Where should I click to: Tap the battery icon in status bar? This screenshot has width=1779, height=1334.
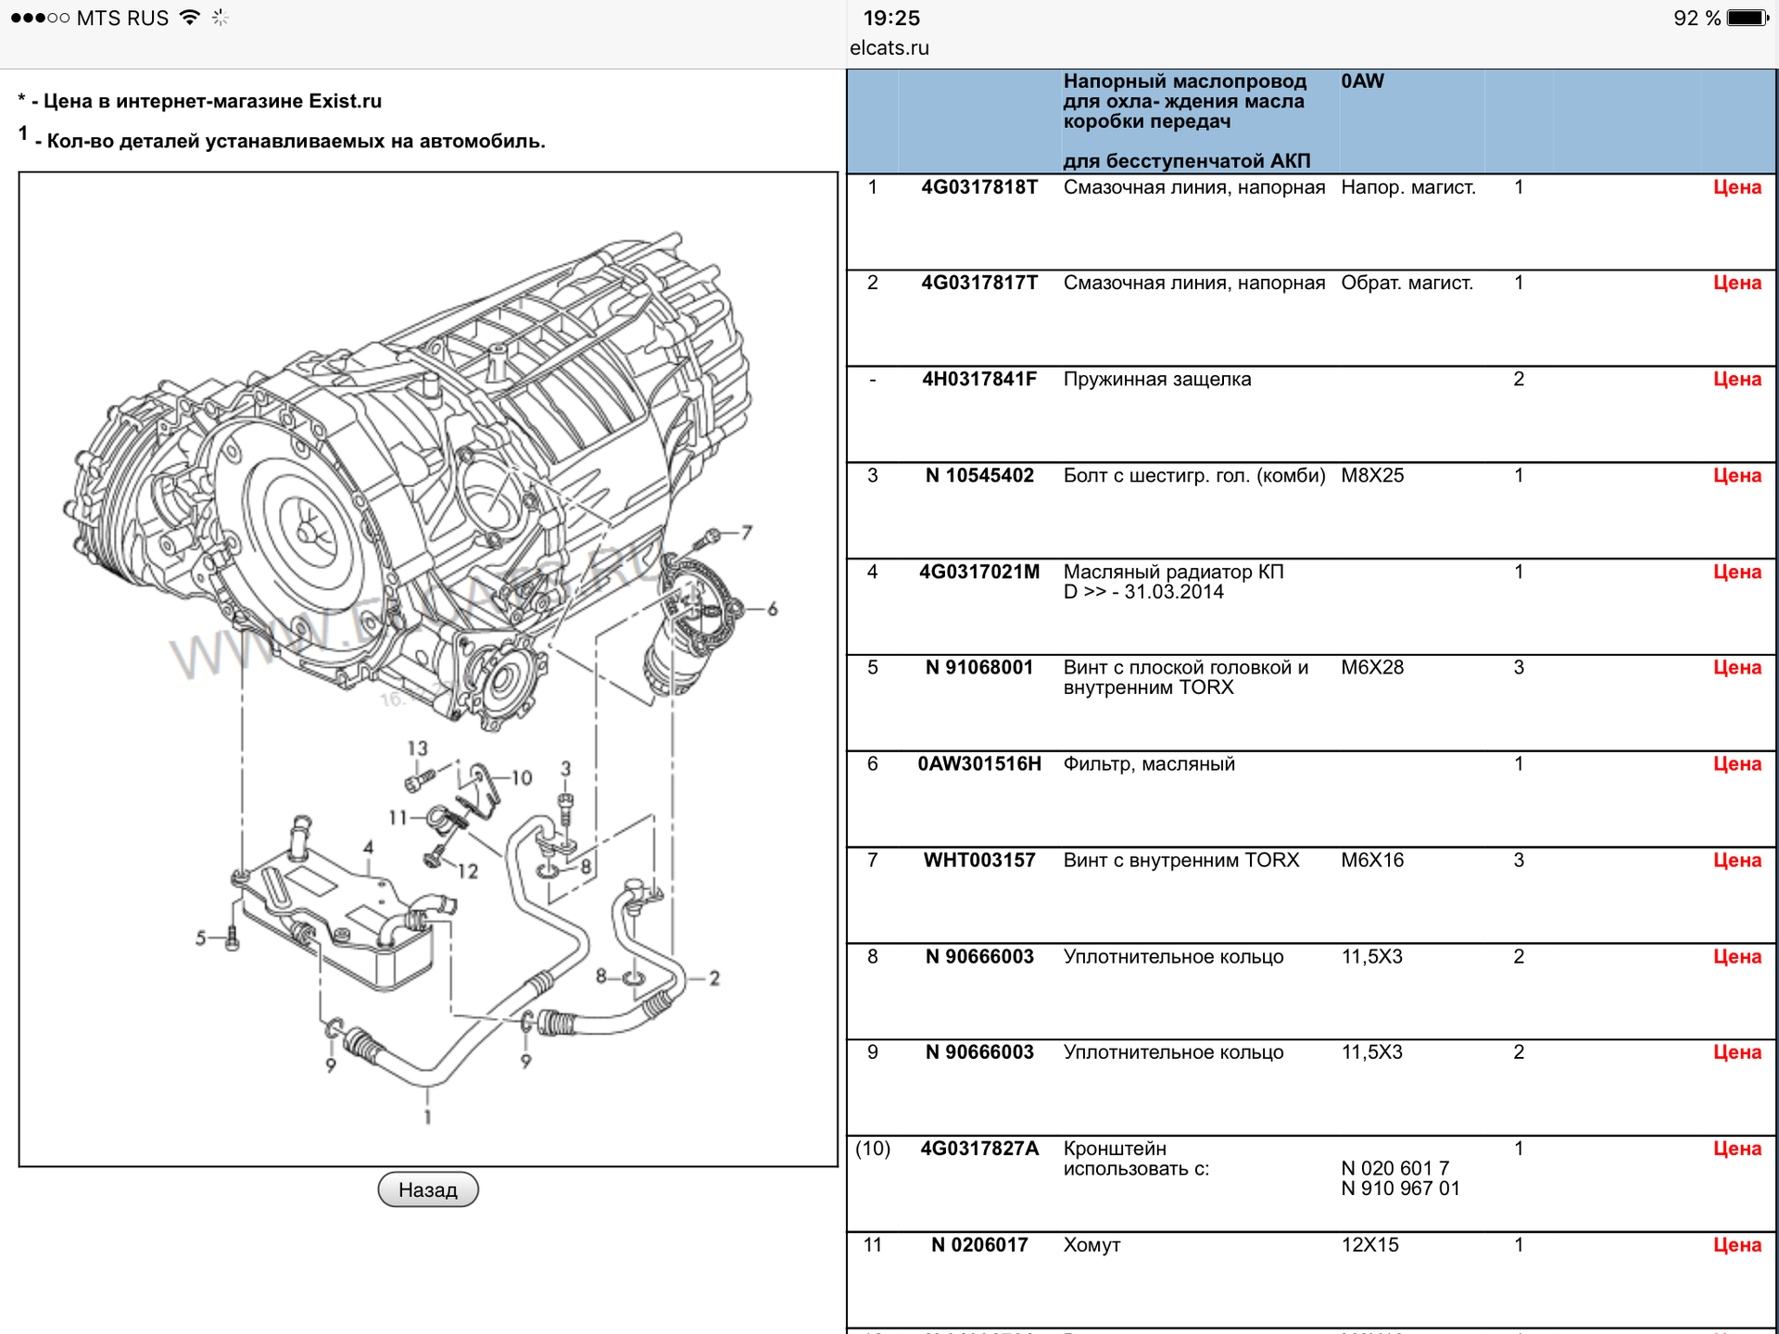point(1748,18)
